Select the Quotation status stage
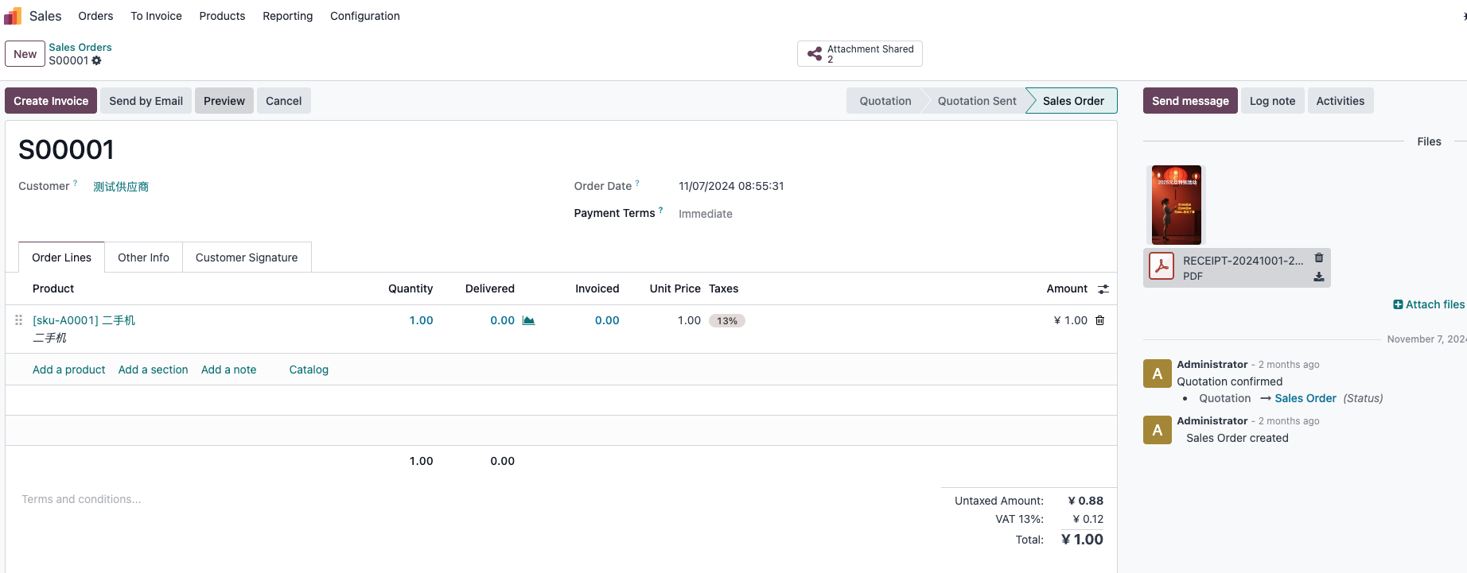1467x573 pixels. coord(885,101)
